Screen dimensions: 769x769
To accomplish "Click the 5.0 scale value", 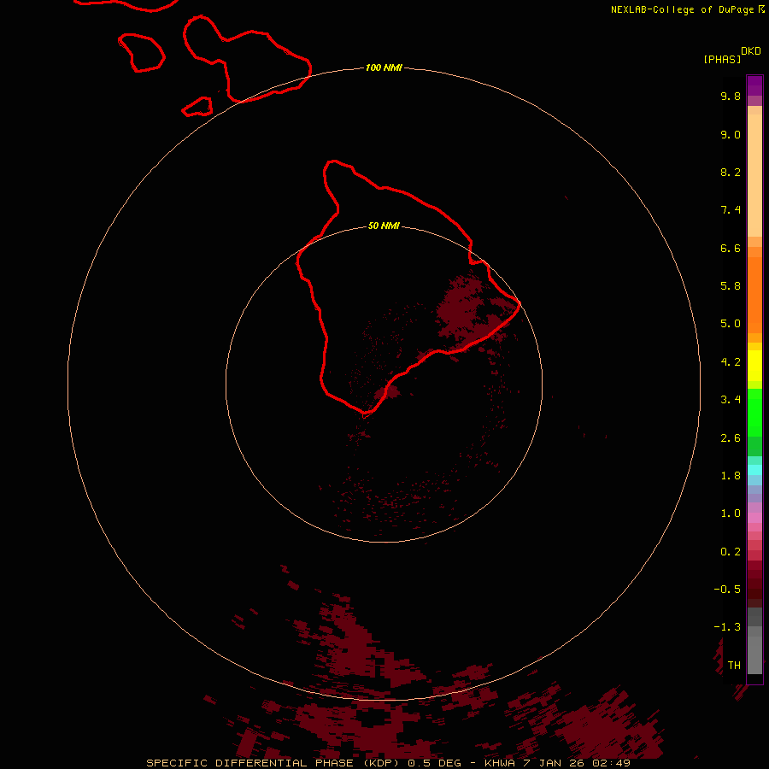I will click(x=731, y=324).
